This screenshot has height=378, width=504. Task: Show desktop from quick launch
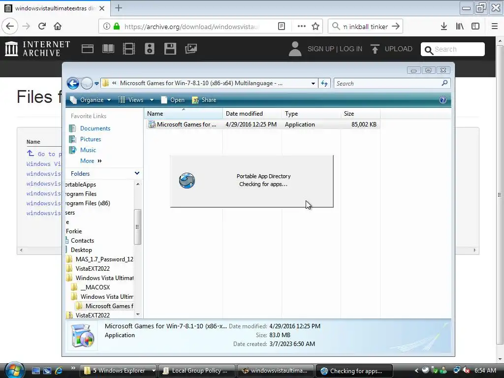35,371
